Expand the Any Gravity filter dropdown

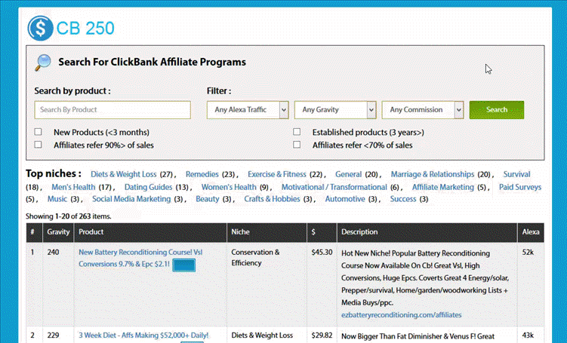pos(335,110)
